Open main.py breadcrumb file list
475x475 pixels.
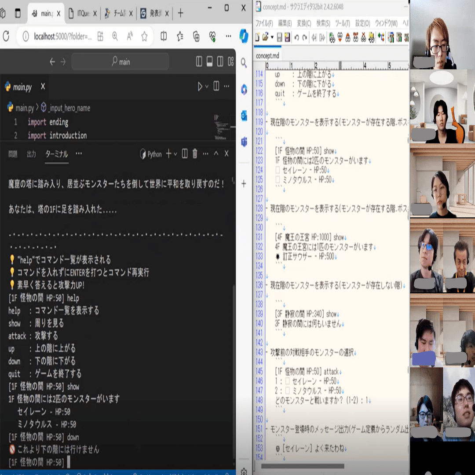(x=21, y=108)
